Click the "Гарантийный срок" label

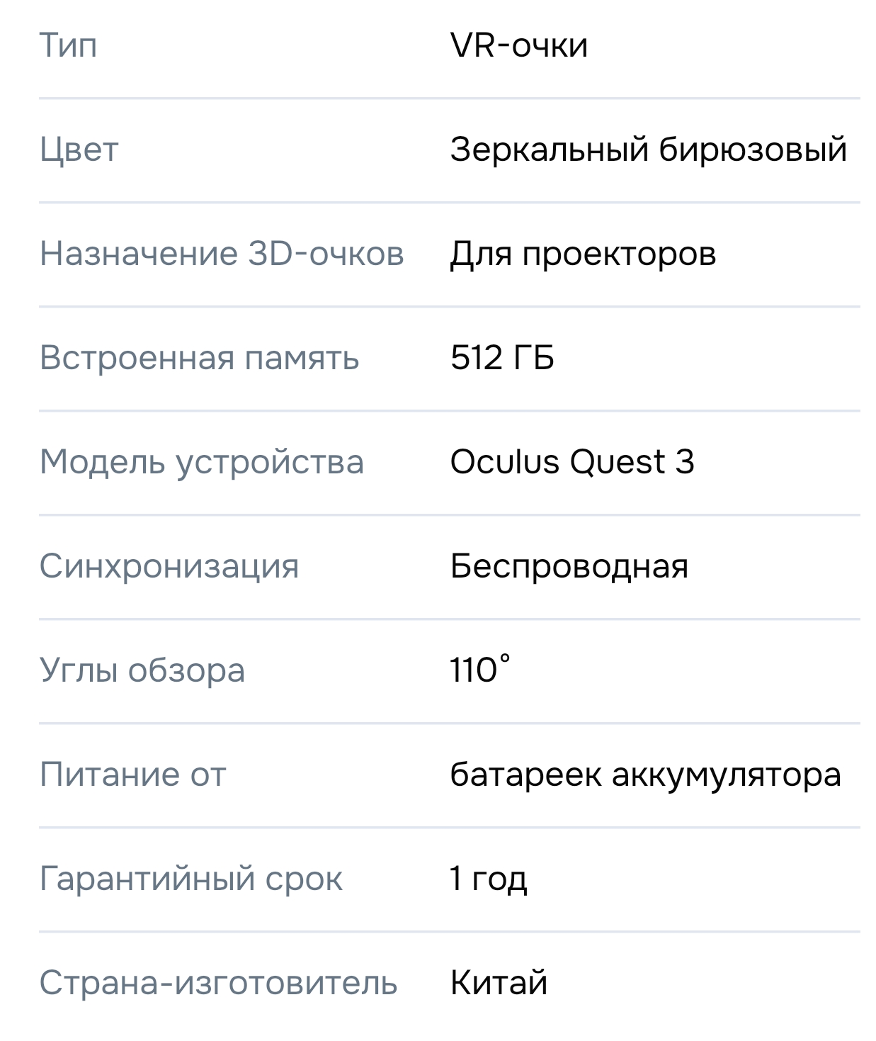coord(191,879)
